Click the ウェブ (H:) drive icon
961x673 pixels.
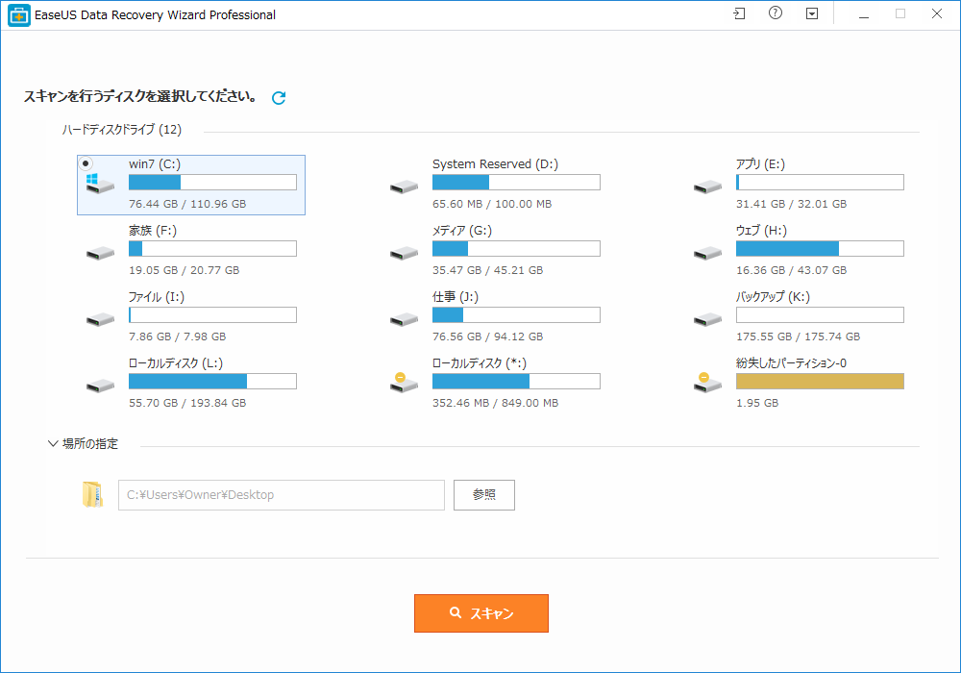tap(708, 253)
